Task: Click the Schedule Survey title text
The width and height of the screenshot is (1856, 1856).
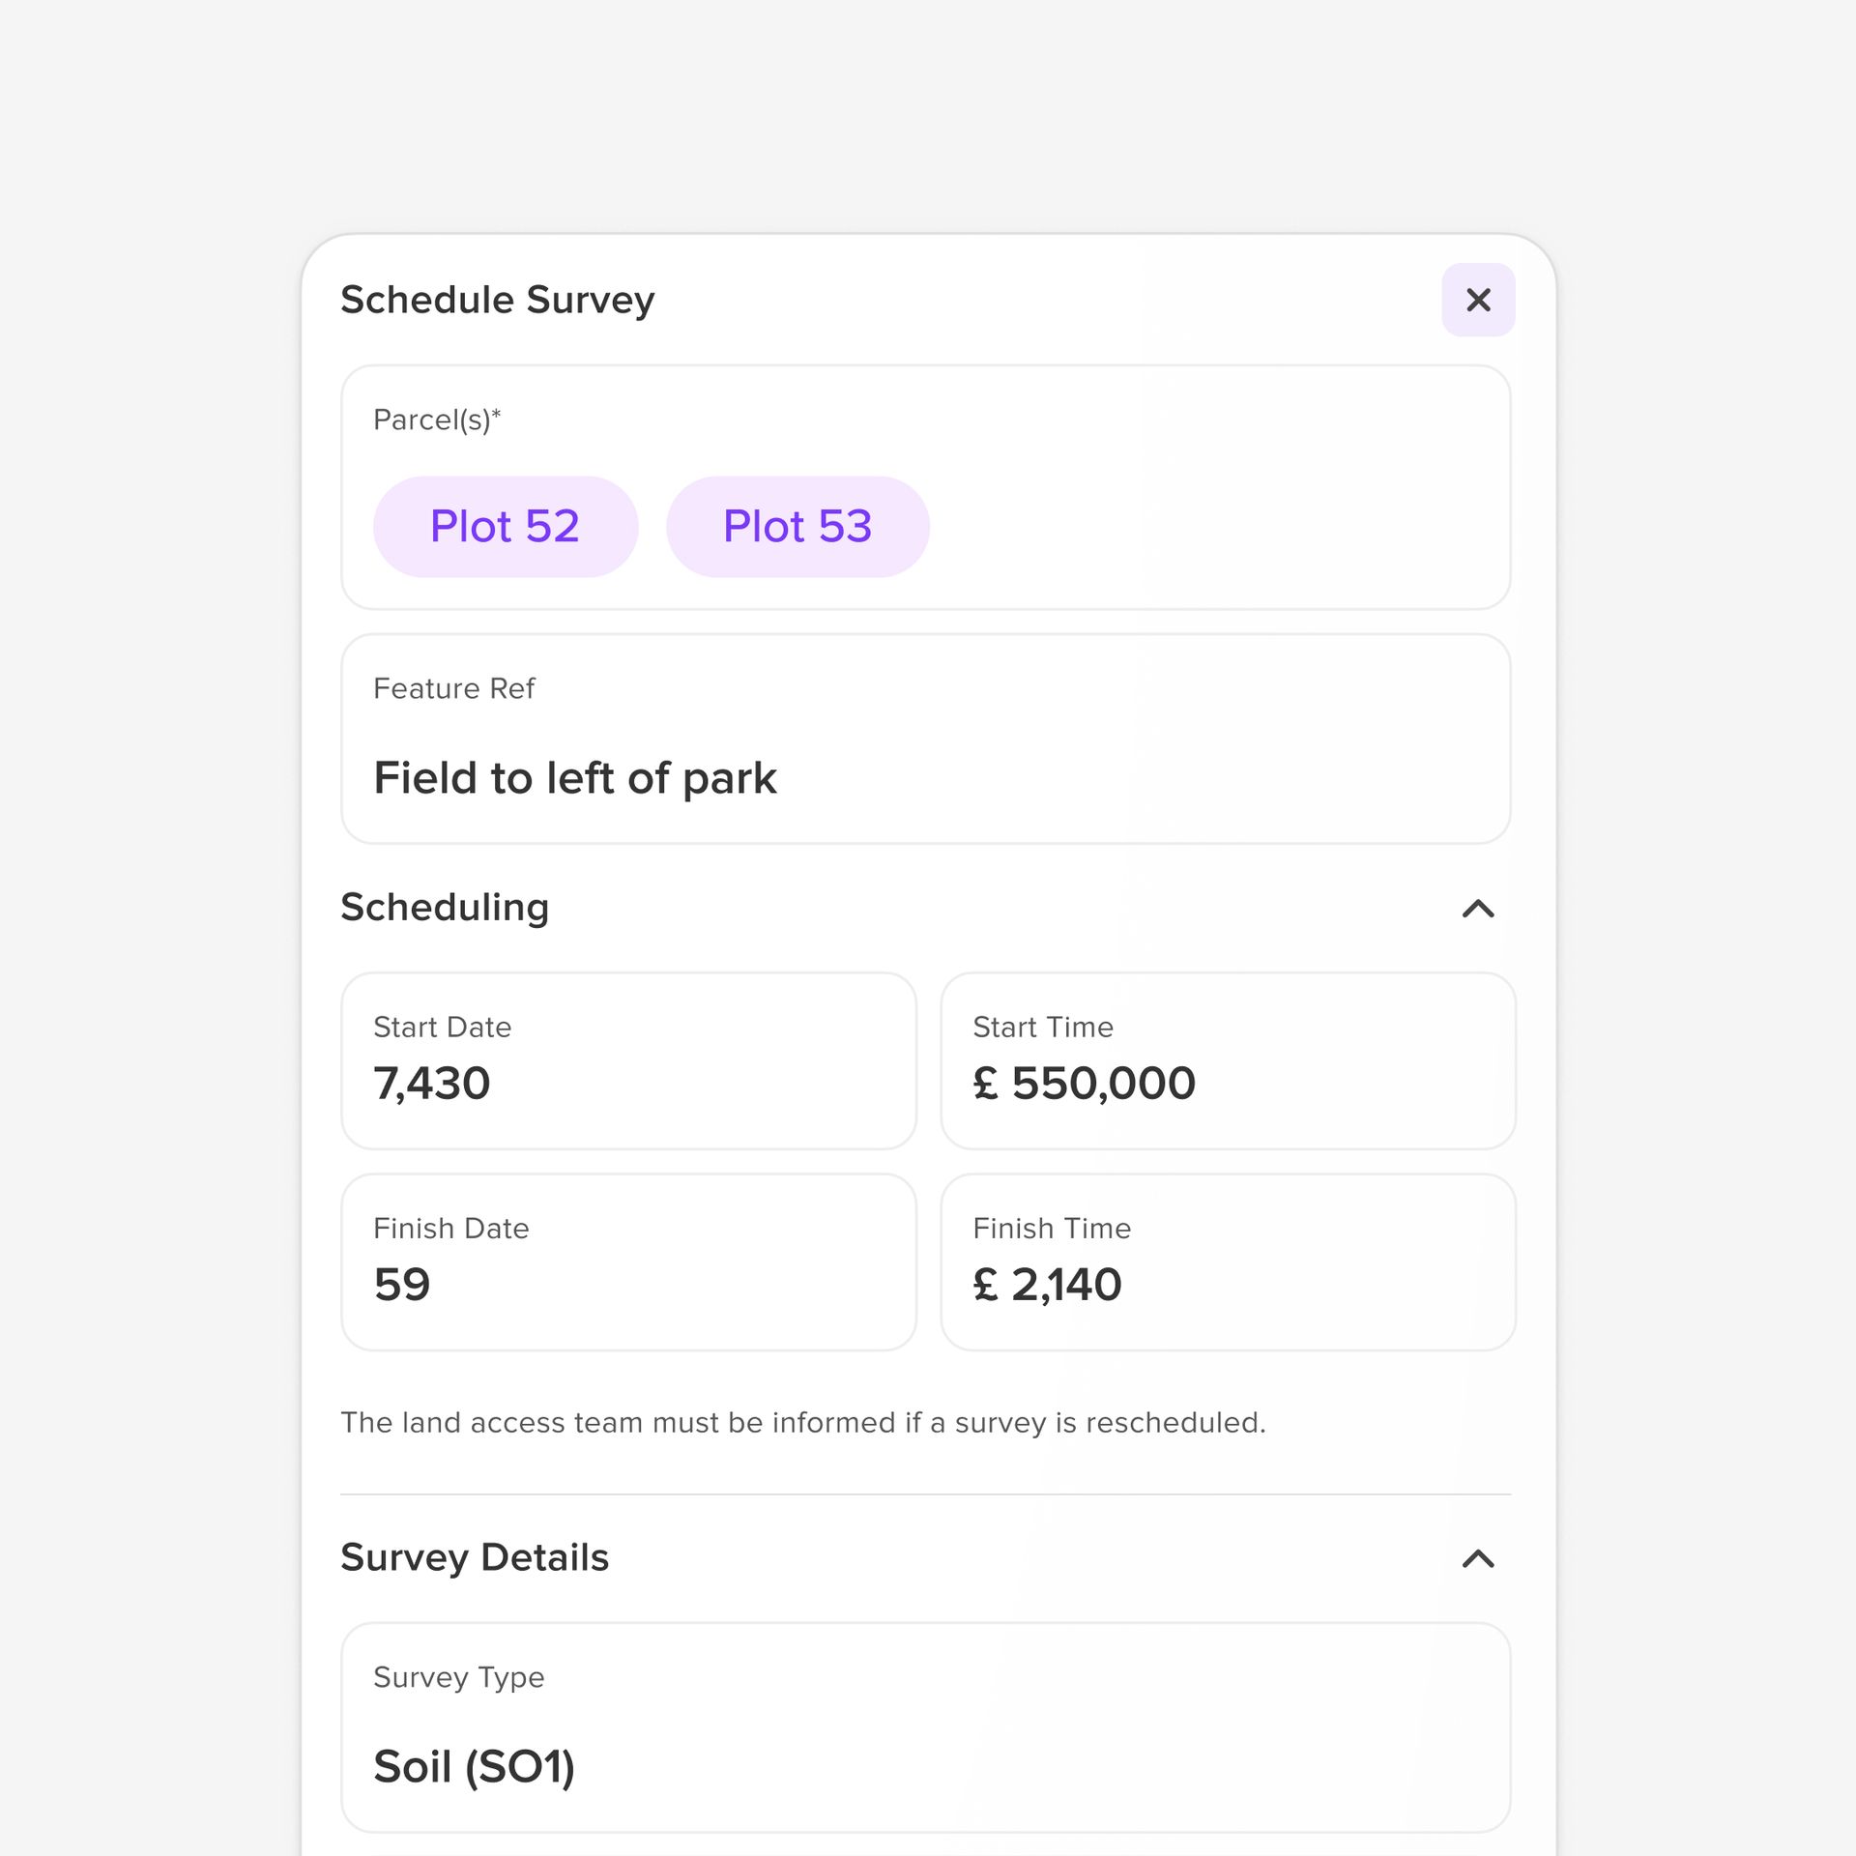Action: [x=498, y=301]
